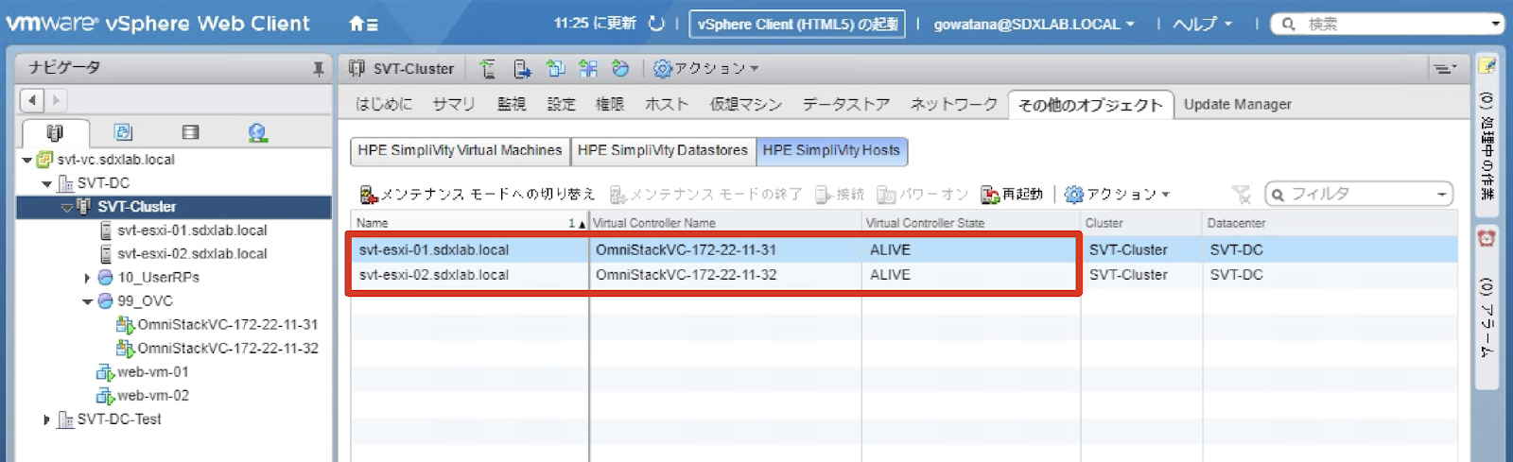Screen dimensions: 1513x462
Task: Go forward using Navigator history forward arrow
Action: [x=56, y=100]
